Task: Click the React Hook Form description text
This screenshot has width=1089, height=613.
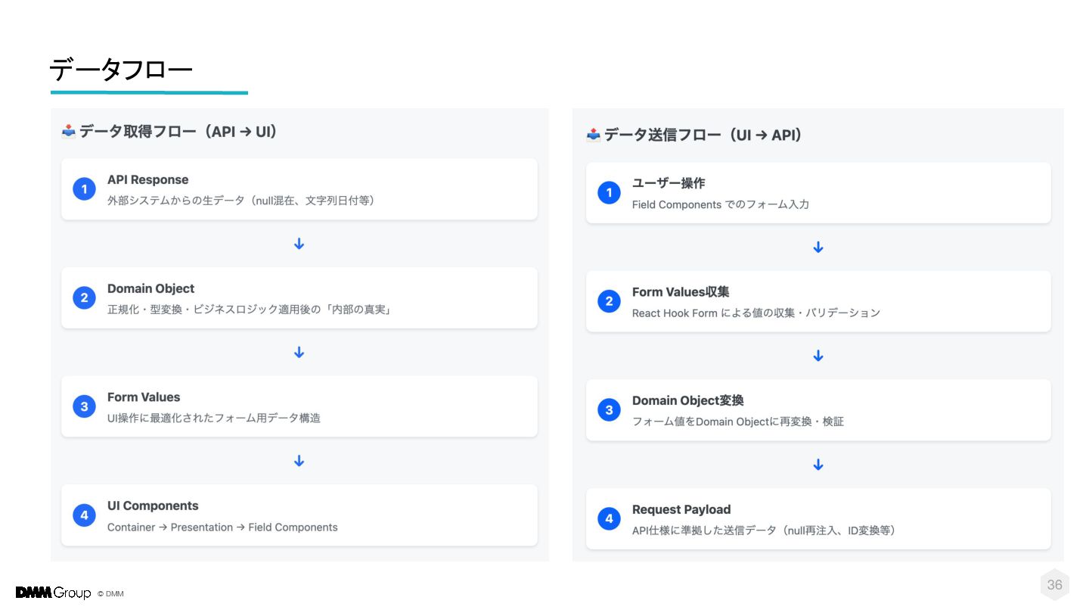Action: pos(756,313)
